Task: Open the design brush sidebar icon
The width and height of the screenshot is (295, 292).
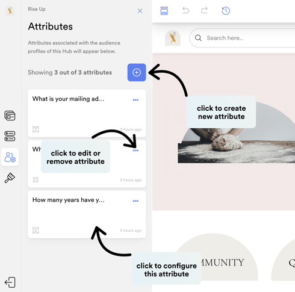Action: (10, 178)
